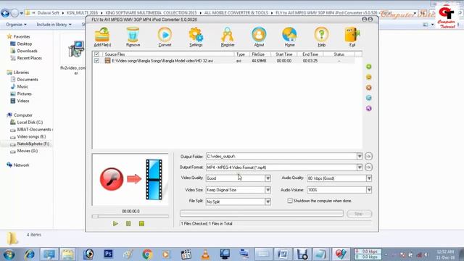Viewport: 464px width, 261px height.
Task: Click the Remove trash bin icon
Action: 133,37
